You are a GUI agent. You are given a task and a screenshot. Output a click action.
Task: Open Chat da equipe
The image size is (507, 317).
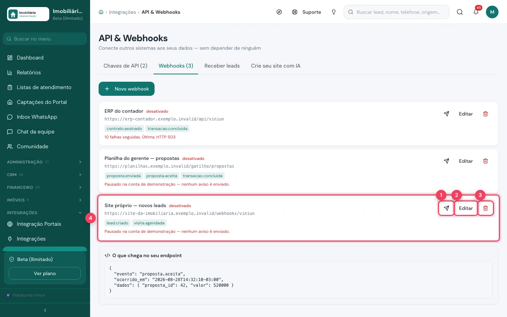(45, 132)
